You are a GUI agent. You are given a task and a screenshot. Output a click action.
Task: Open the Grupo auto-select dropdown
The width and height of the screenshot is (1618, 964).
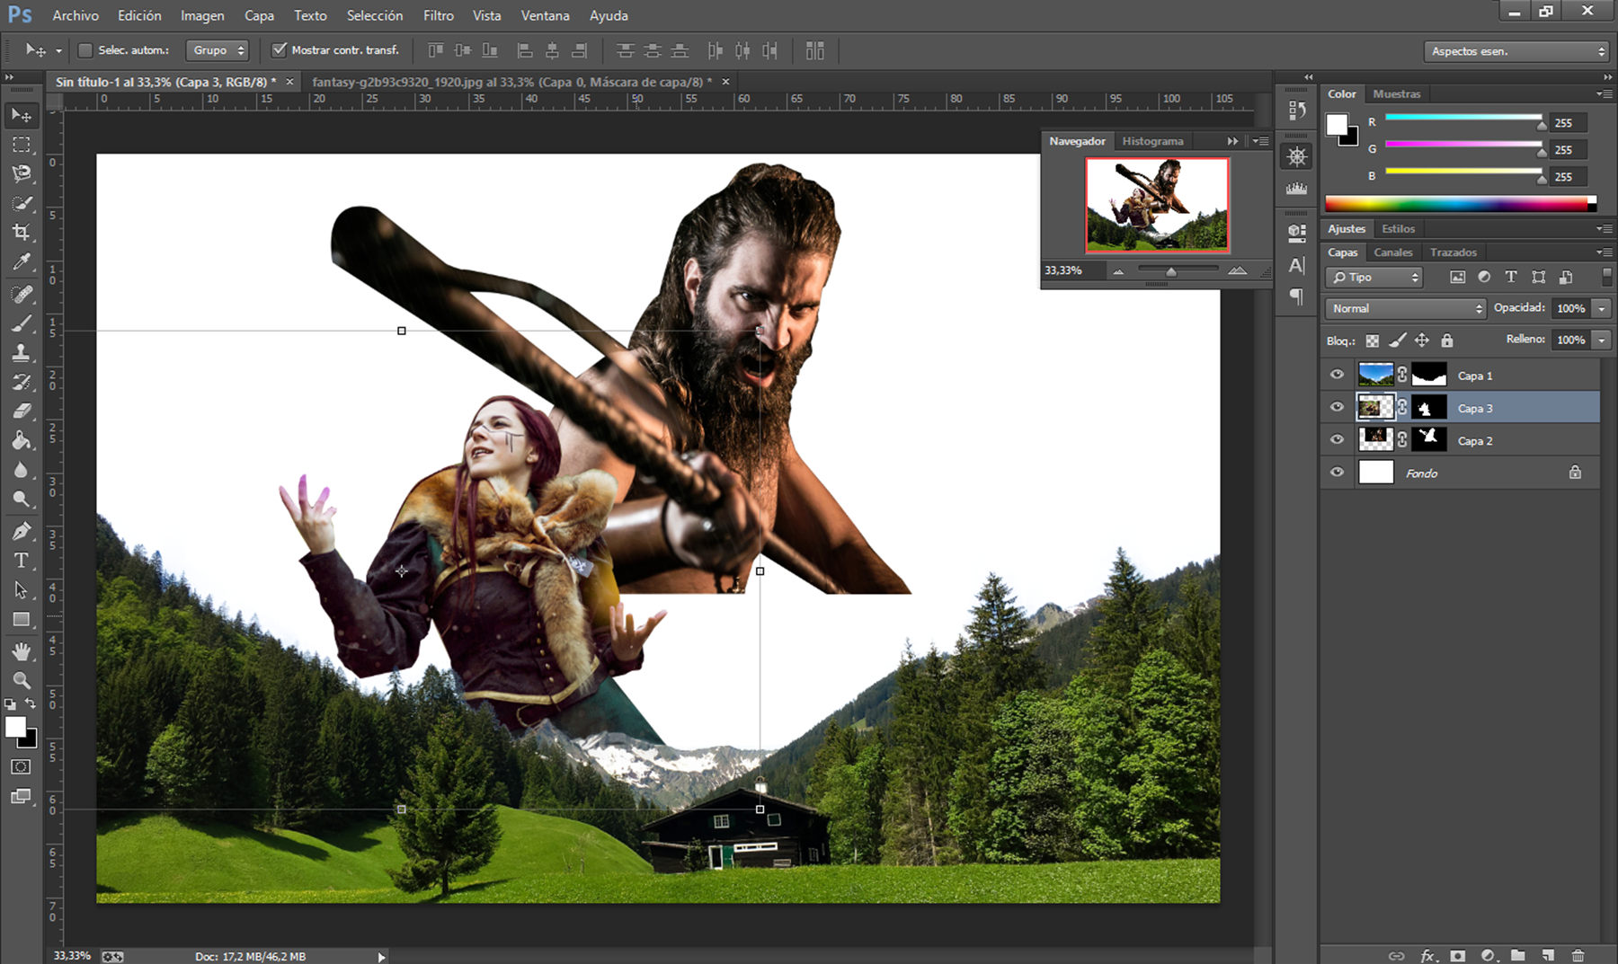(x=217, y=50)
